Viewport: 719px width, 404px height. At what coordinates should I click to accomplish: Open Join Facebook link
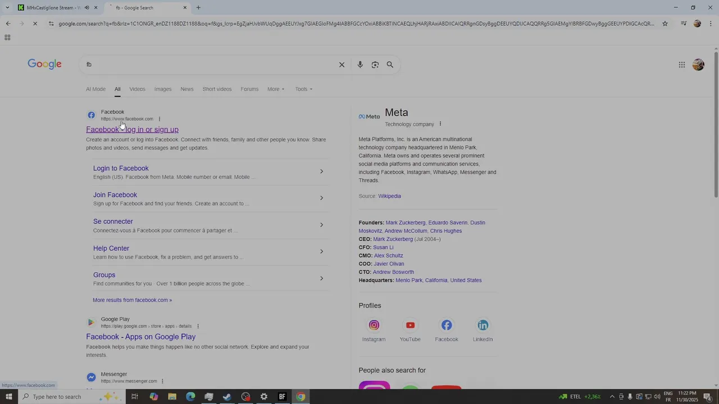(115, 195)
